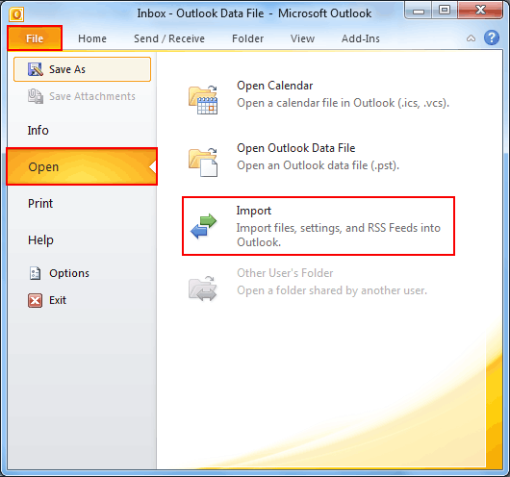The image size is (510, 477).
Task: Click the Open Outlook Data File folder icon
Action: click(x=203, y=162)
